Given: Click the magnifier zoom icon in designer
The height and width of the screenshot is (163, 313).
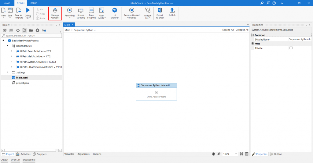Looking at the screenshot, I should 219,154.
